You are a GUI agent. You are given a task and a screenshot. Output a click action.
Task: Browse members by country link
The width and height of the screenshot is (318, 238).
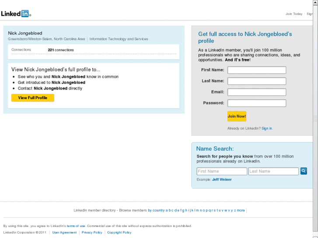tap(156, 210)
